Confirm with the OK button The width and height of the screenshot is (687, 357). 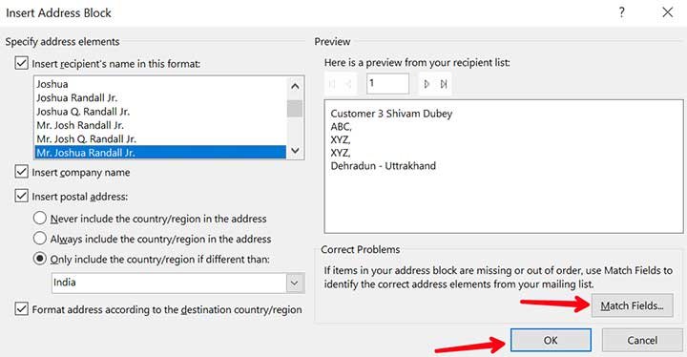pyautogui.click(x=551, y=341)
